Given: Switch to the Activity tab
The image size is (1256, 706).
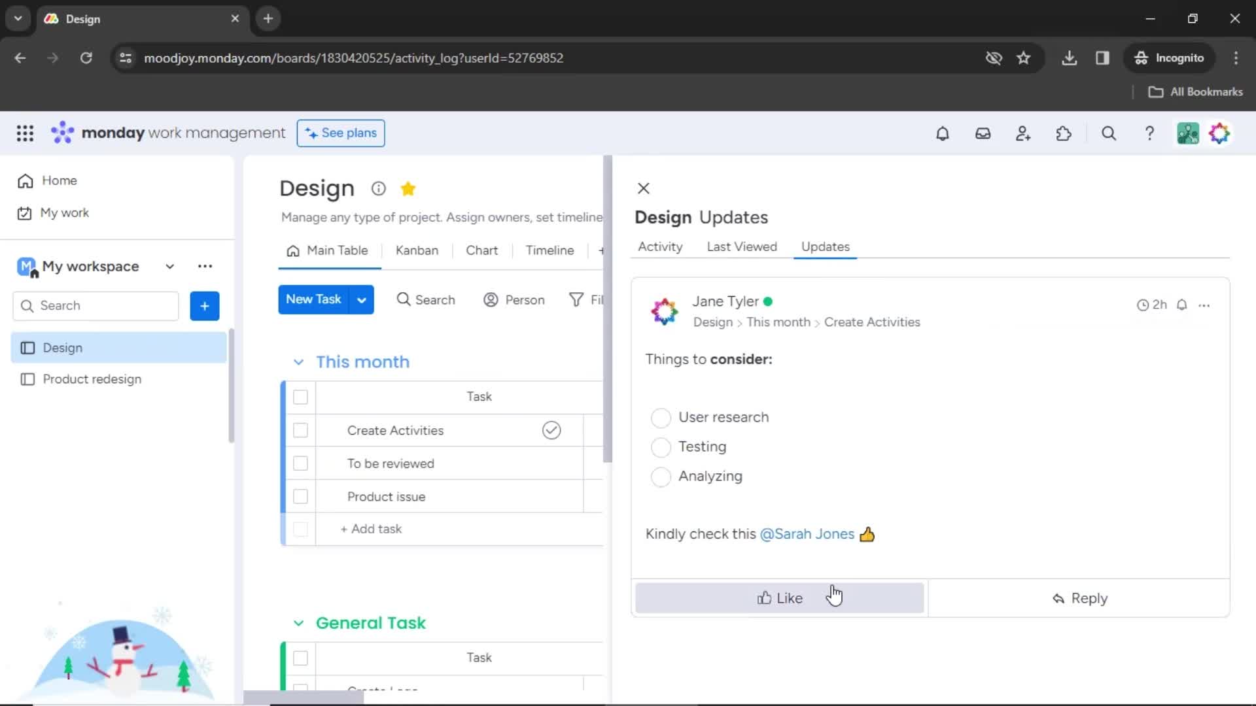Looking at the screenshot, I should point(660,246).
